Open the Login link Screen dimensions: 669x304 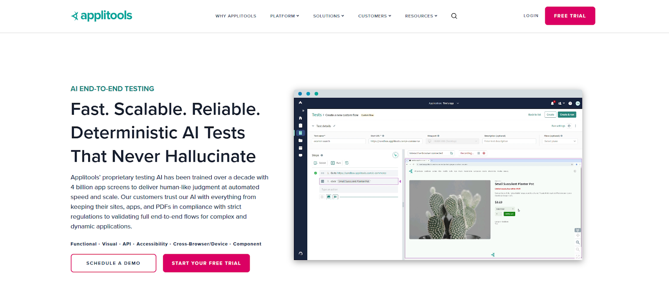[x=531, y=15]
